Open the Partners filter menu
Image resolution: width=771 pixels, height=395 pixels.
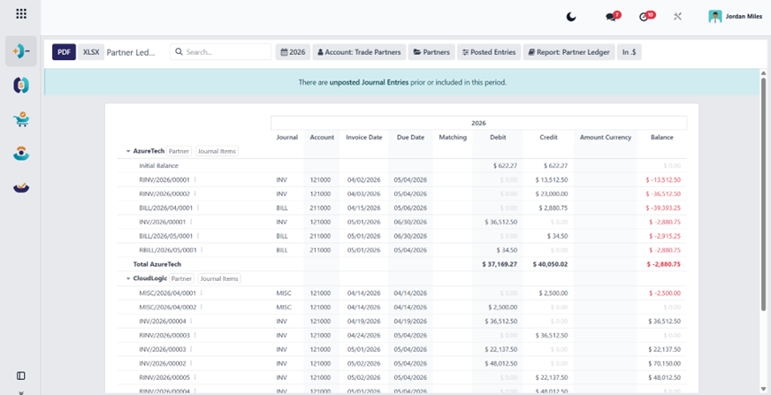pyautogui.click(x=431, y=52)
